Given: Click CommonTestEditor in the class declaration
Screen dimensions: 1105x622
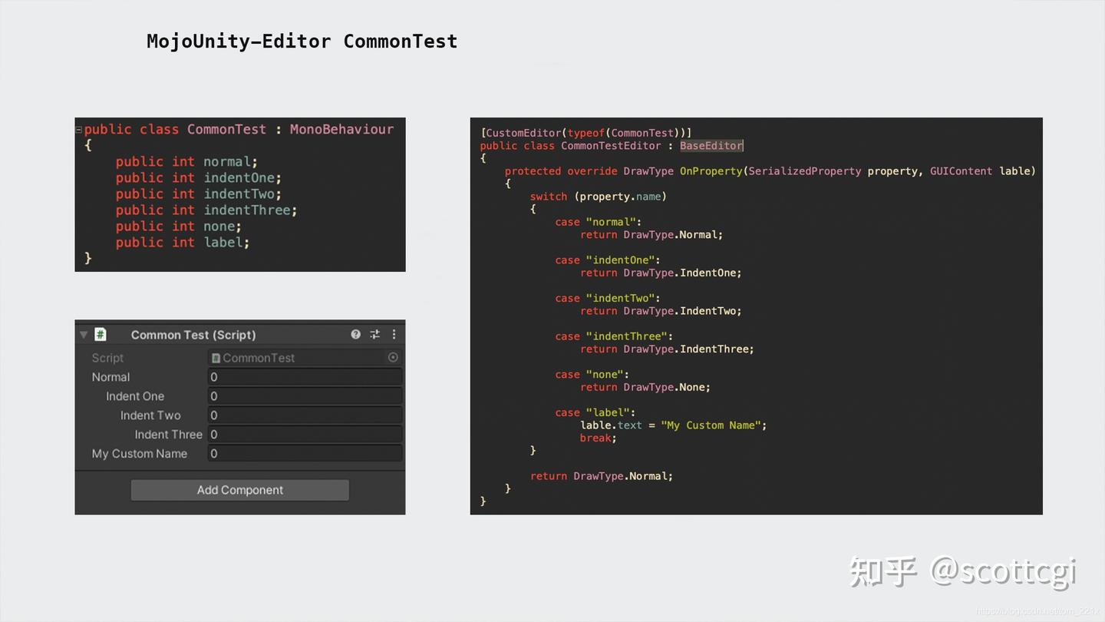Looking at the screenshot, I should coord(611,146).
